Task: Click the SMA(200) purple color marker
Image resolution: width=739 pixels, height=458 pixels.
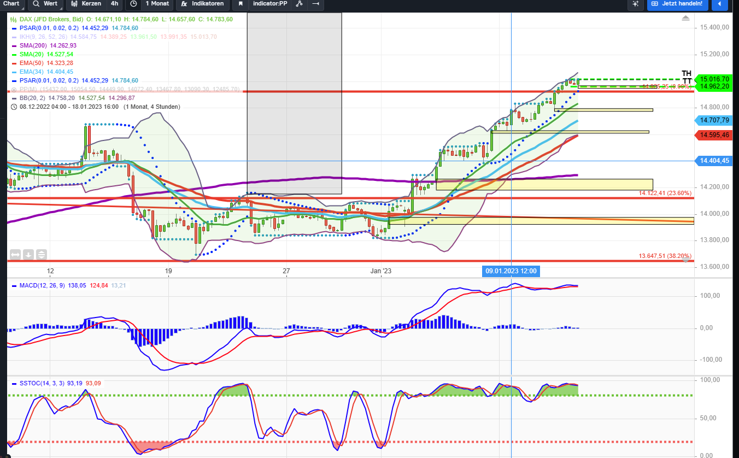Action: tap(14, 45)
